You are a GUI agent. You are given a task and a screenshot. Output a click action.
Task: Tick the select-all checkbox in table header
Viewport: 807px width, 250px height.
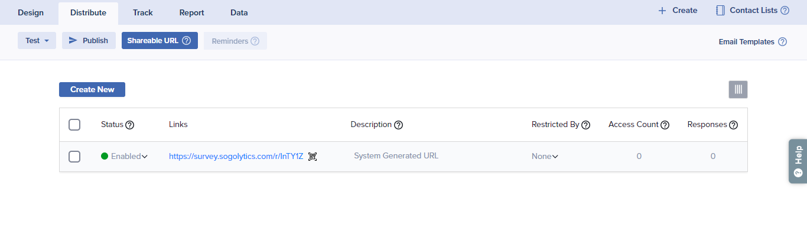click(74, 125)
